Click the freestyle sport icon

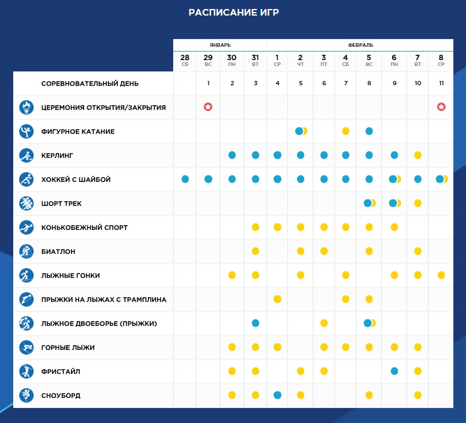point(26,371)
